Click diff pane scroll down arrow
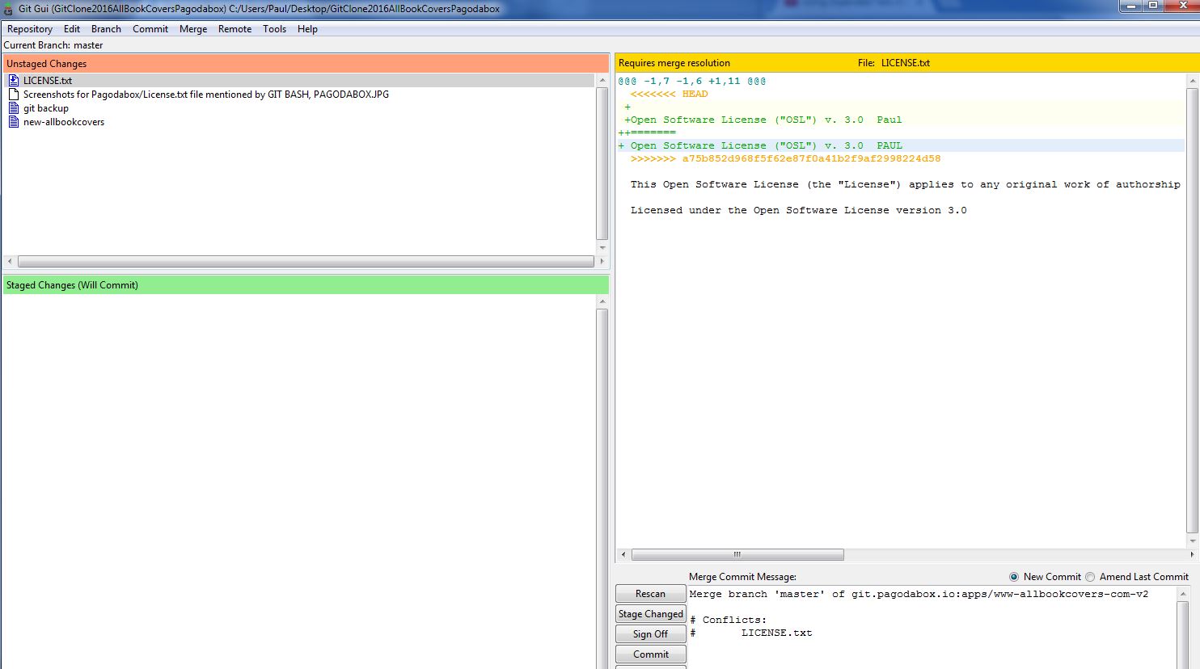The image size is (1200, 669). [x=1193, y=541]
